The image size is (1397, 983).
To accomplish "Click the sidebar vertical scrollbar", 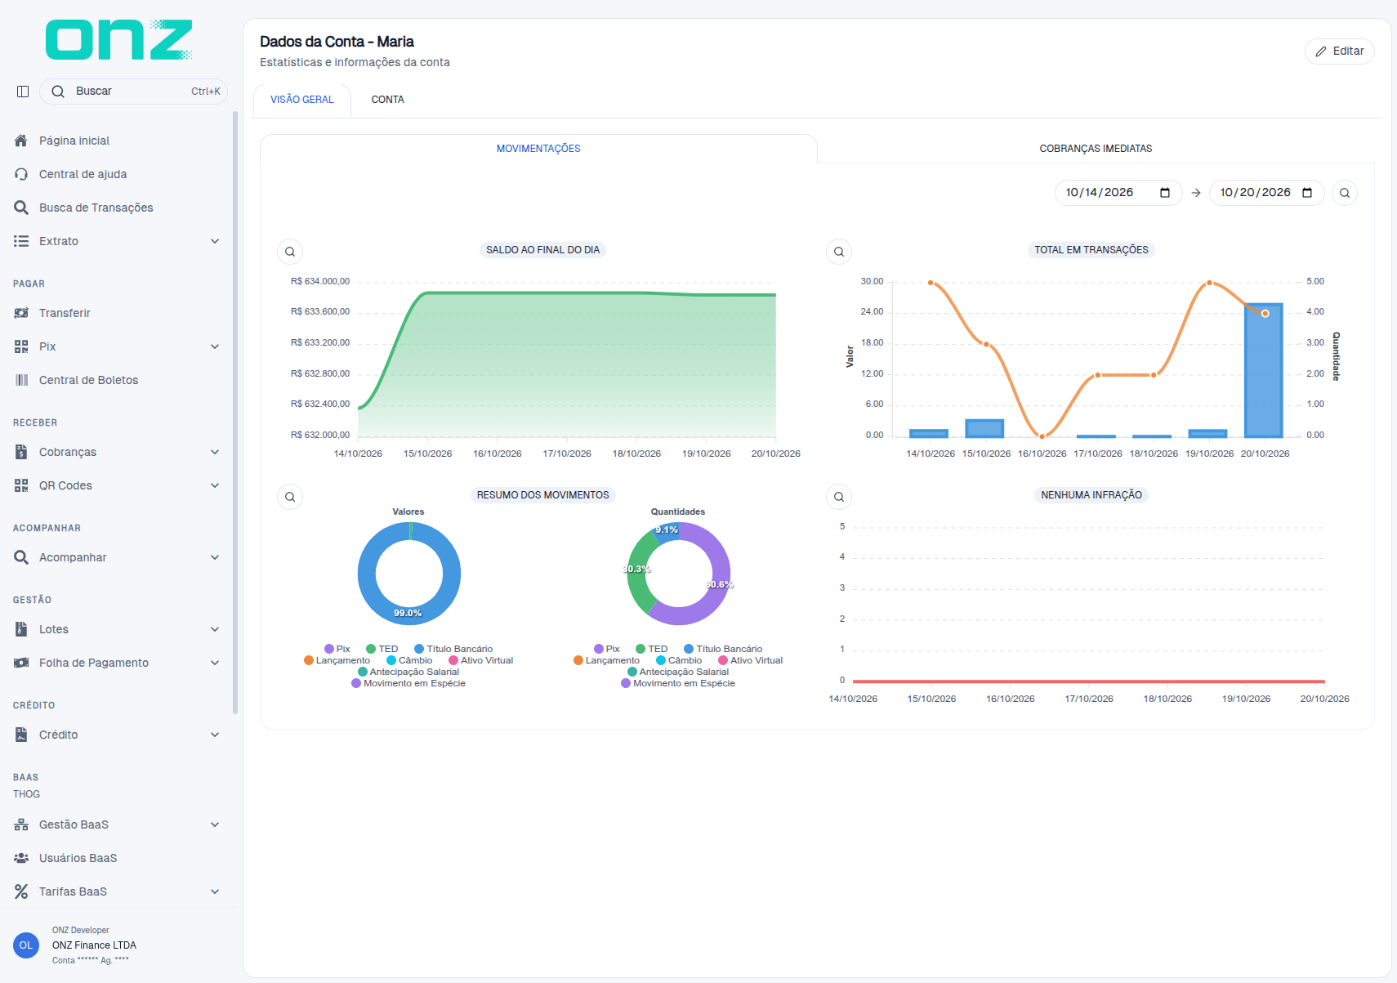I will coord(235,413).
